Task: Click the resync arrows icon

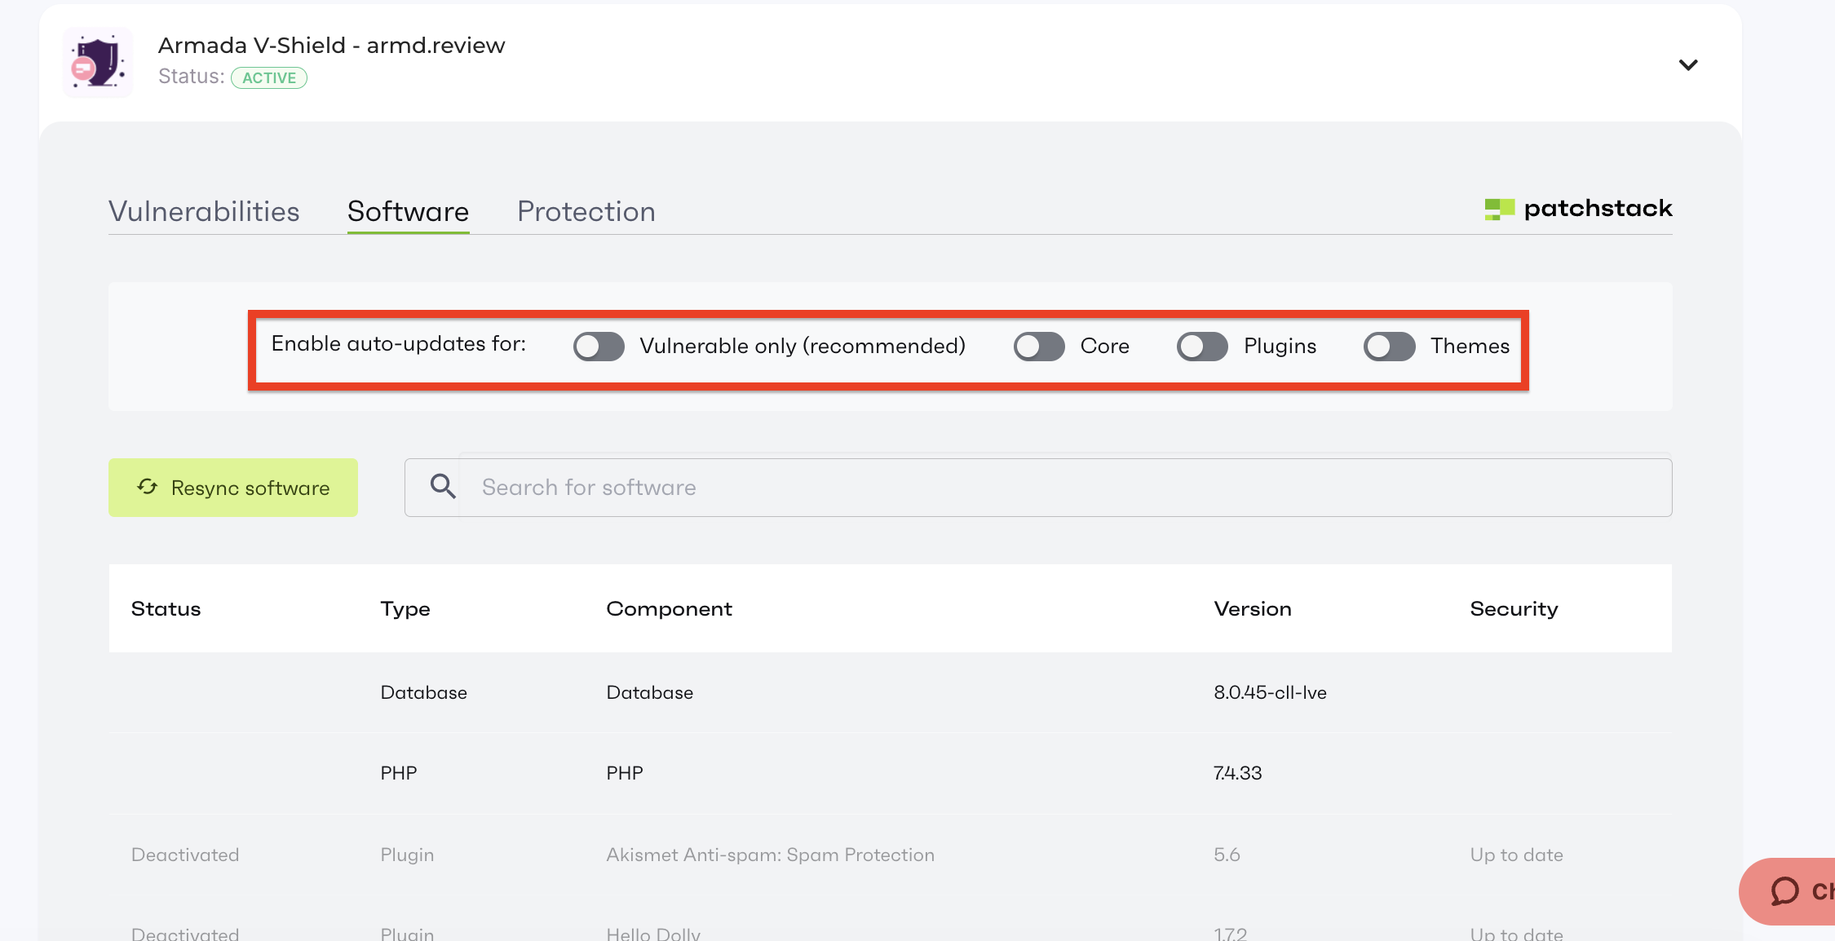Action: (x=148, y=487)
